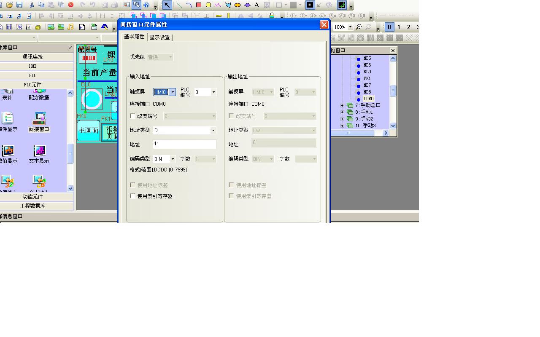540x337 pixels.
Task: Select the text 'A' drawing tool
Action: pyautogui.click(x=256, y=5)
